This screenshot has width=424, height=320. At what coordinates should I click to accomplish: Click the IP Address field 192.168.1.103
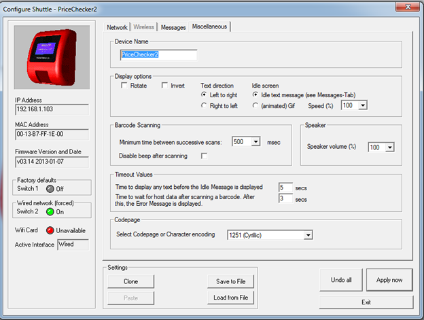[x=52, y=109]
